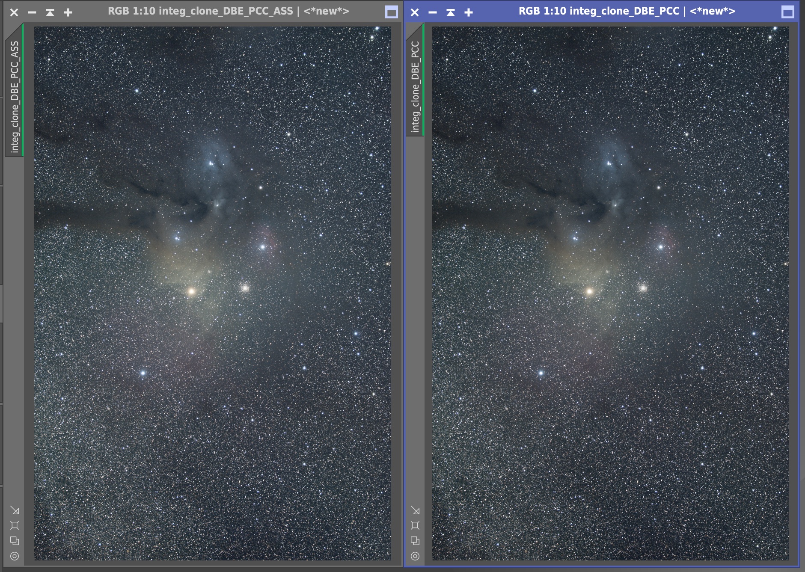
Task: Click the overlapping squares icon in PCC_ASS window
Action: pos(15,541)
